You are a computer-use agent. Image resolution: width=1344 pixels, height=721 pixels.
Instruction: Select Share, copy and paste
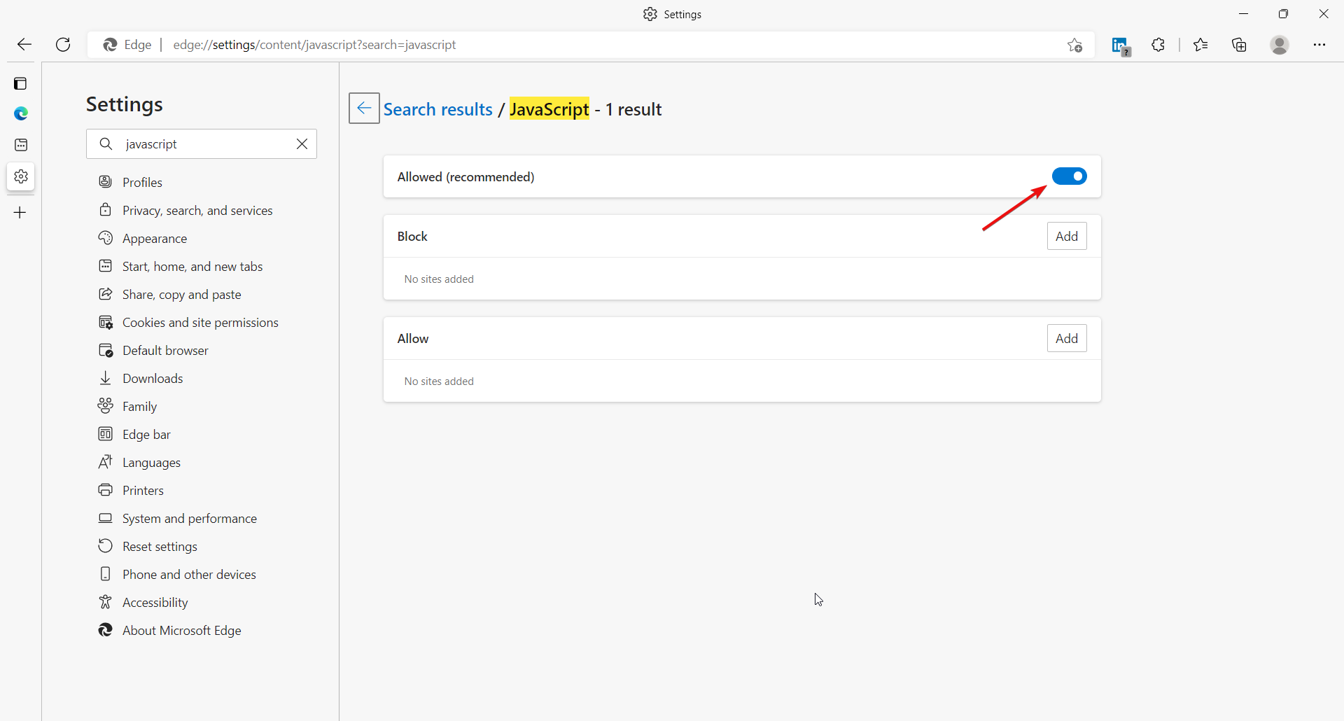click(181, 294)
